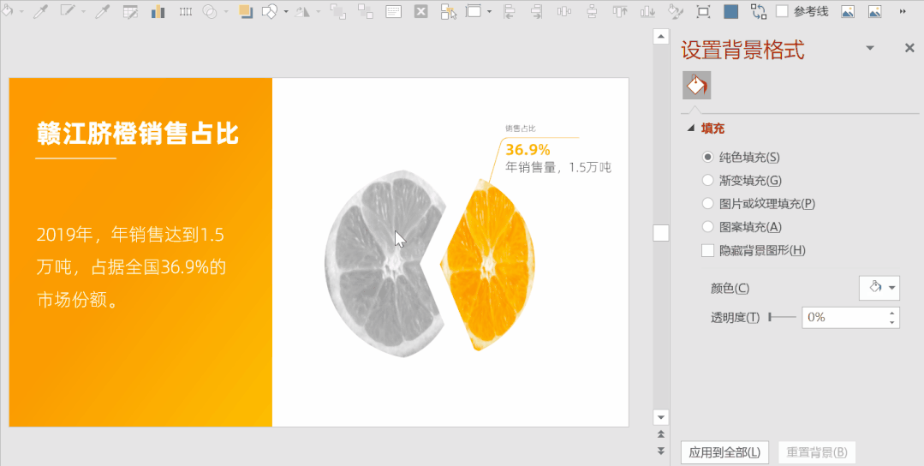The image size is (924, 466).
Task: Click the align left icon
Action: click(x=510, y=11)
